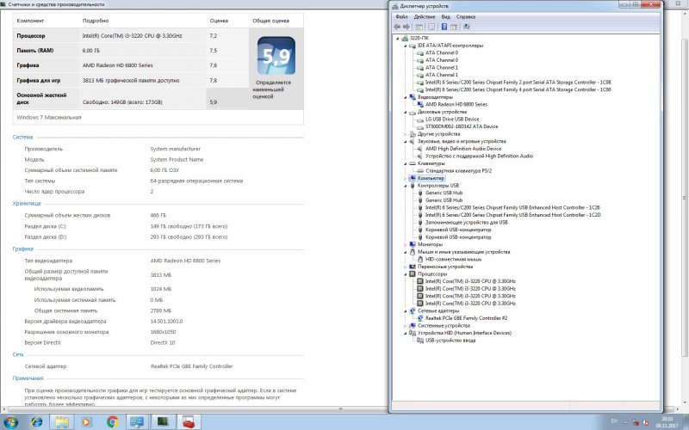Screen dimensions: 689x430
Task: Collapse the Контроллеры USB category
Action: pyautogui.click(x=406, y=185)
